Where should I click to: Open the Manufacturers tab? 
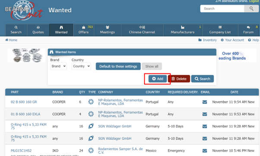click(183, 30)
